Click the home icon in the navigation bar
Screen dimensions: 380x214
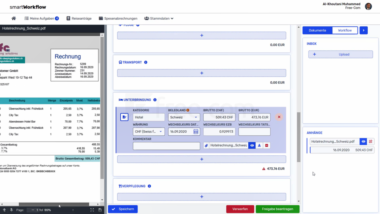coord(13,18)
